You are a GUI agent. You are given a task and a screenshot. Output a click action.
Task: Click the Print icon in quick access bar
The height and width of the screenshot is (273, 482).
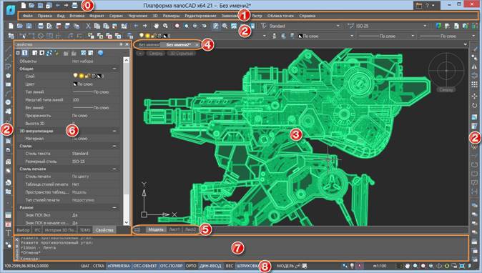coord(74,6)
